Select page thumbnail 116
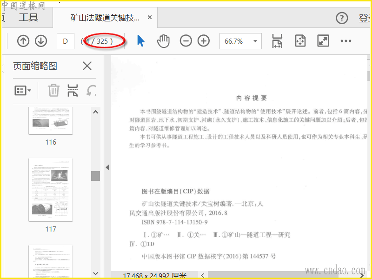Image resolution: width=372 pixels, height=279 pixels. click(51, 120)
